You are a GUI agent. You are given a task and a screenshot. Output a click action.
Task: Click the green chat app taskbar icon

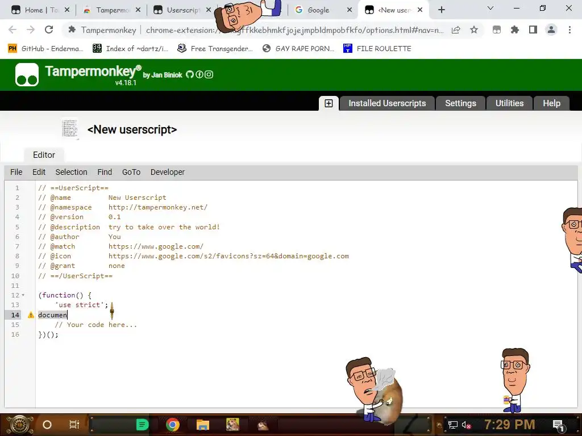(142, 425)
